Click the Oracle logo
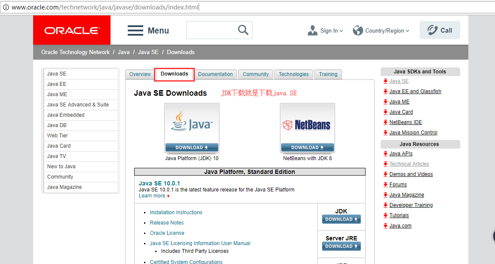 (x=72, y=30)
